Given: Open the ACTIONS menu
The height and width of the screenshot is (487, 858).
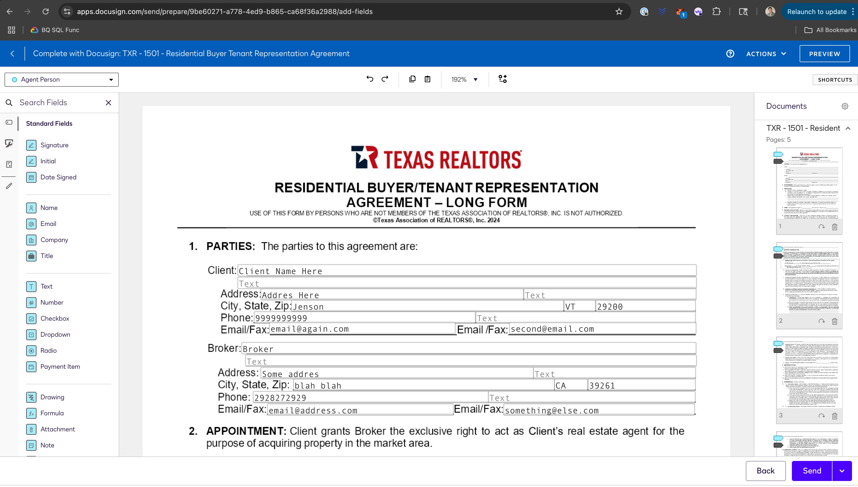Looking at the screenshot, I should click(x=766, y=54).
